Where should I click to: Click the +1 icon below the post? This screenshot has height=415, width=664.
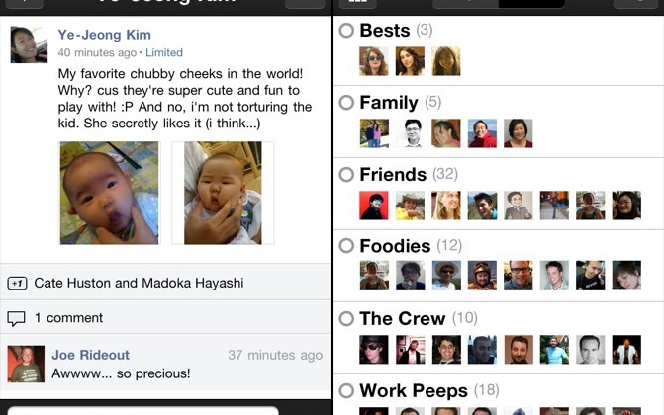point(18,283)
